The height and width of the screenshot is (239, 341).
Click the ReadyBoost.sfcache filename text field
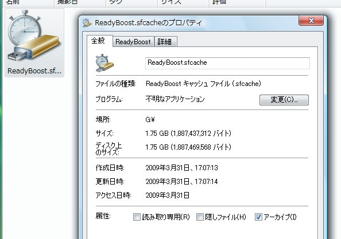pyautogui.click(x=227, y=63)
